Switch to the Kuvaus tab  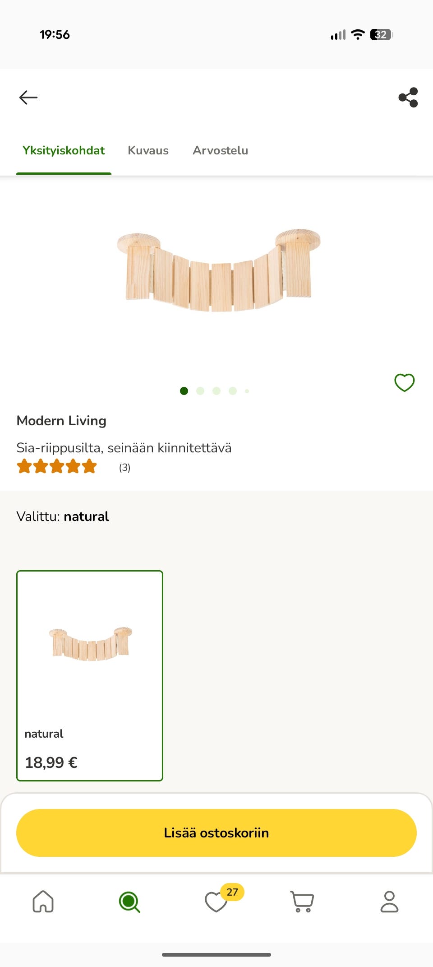[x=148, y=150]
